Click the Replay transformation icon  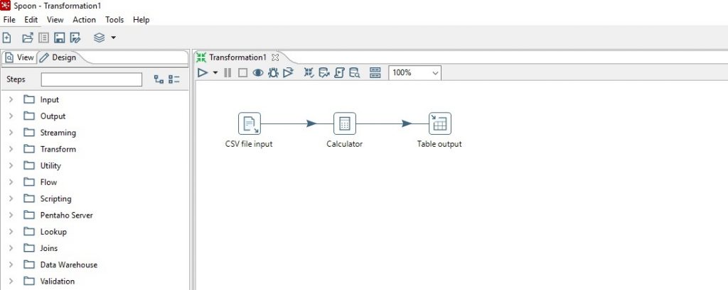(x=289, y=73)
